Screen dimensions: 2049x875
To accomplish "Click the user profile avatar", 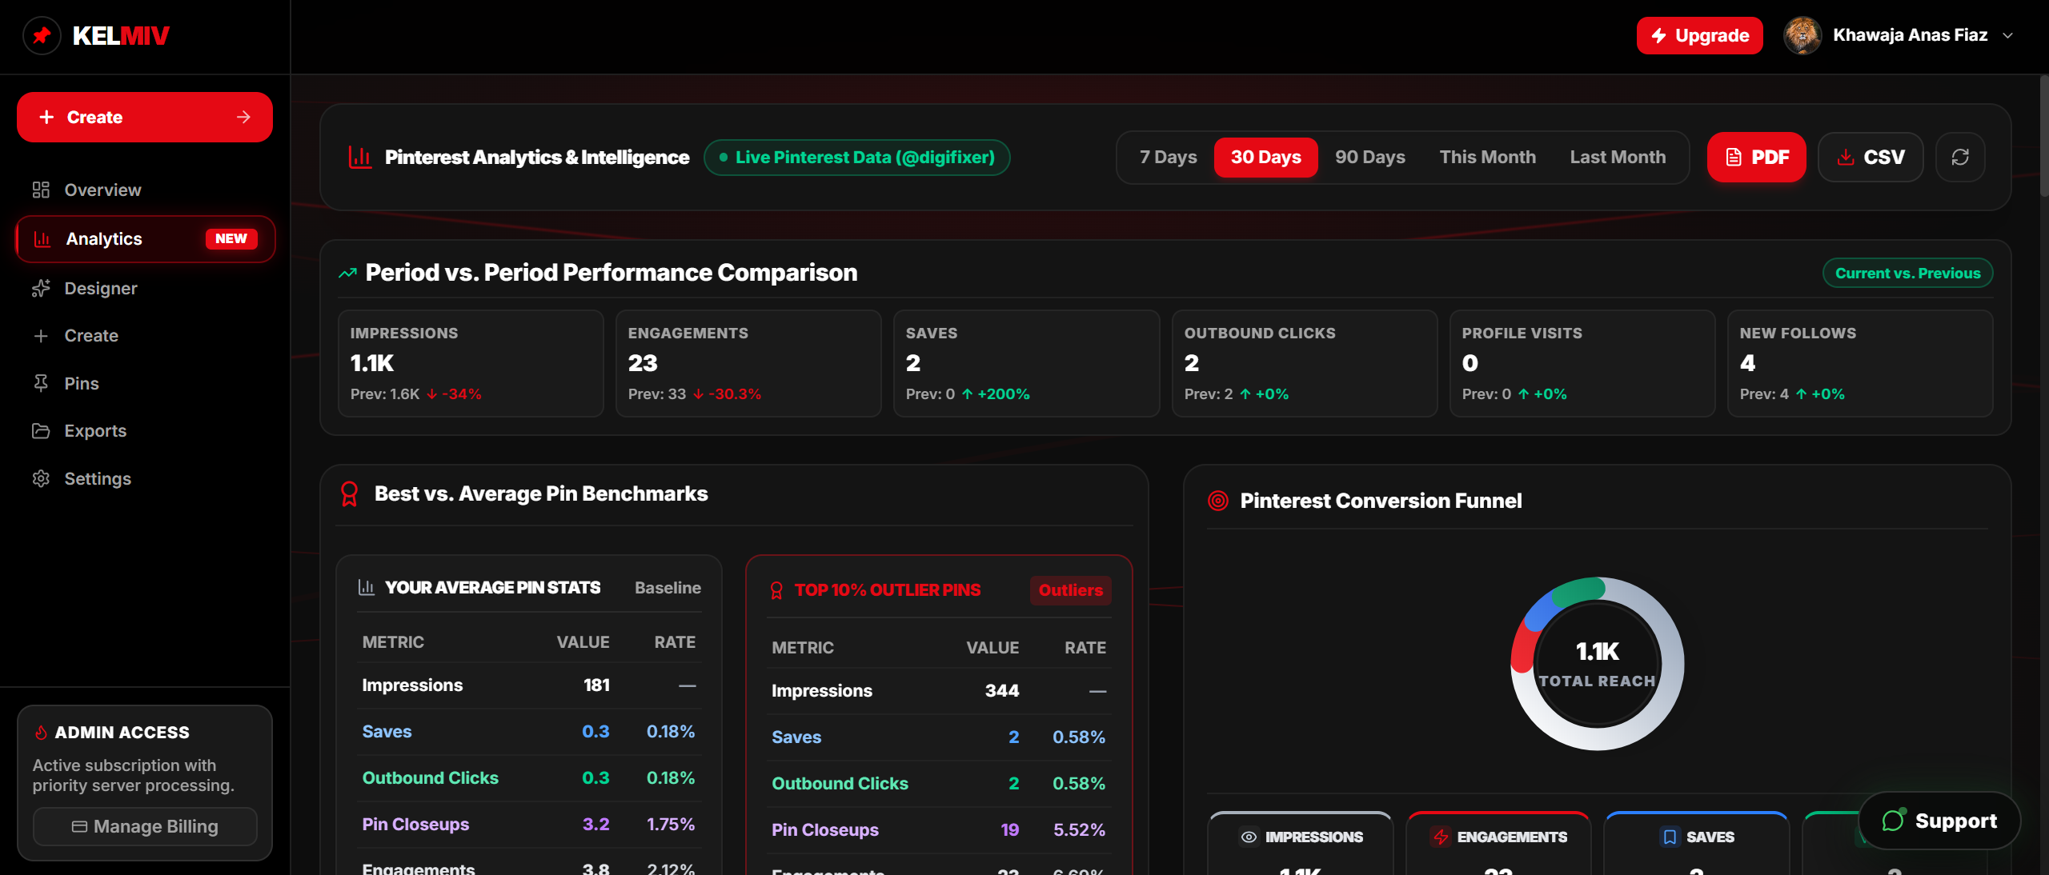I will (1802, 35).
